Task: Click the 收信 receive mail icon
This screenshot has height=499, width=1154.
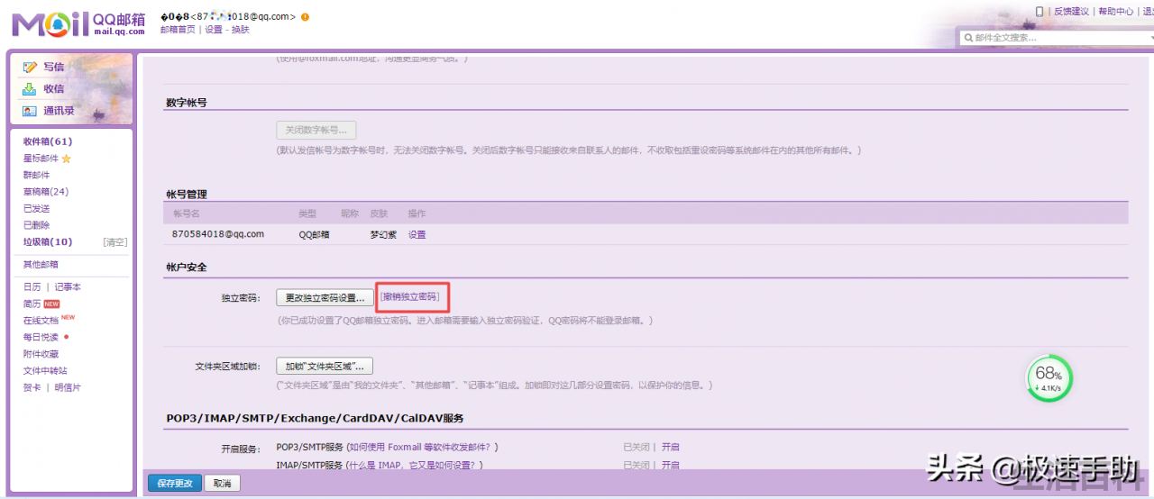Action: pyautogui.click(x=30, y=88)
